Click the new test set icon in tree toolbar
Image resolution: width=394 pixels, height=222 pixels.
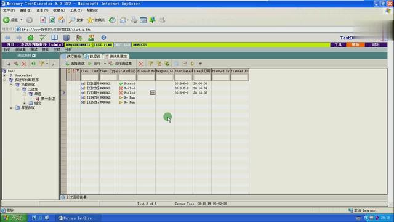pos(16,64)
